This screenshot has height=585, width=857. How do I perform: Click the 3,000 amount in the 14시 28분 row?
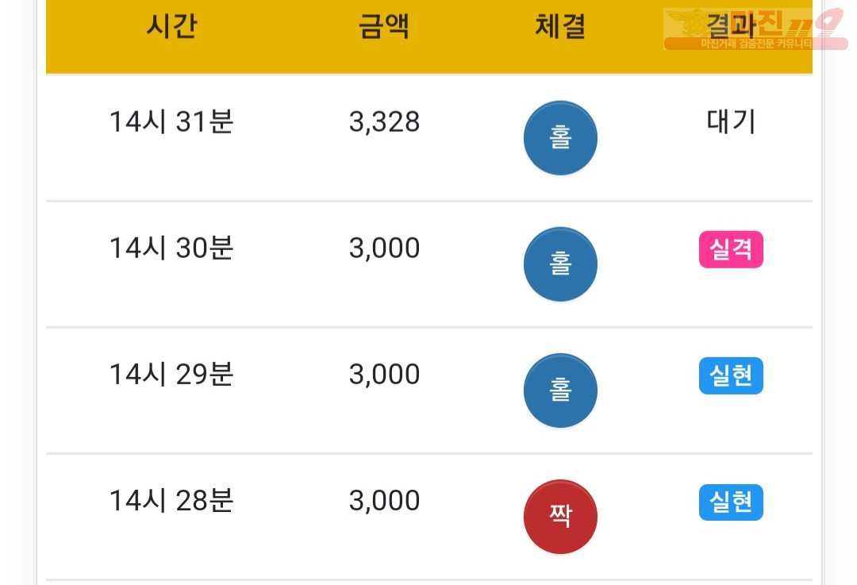(384, 500)
